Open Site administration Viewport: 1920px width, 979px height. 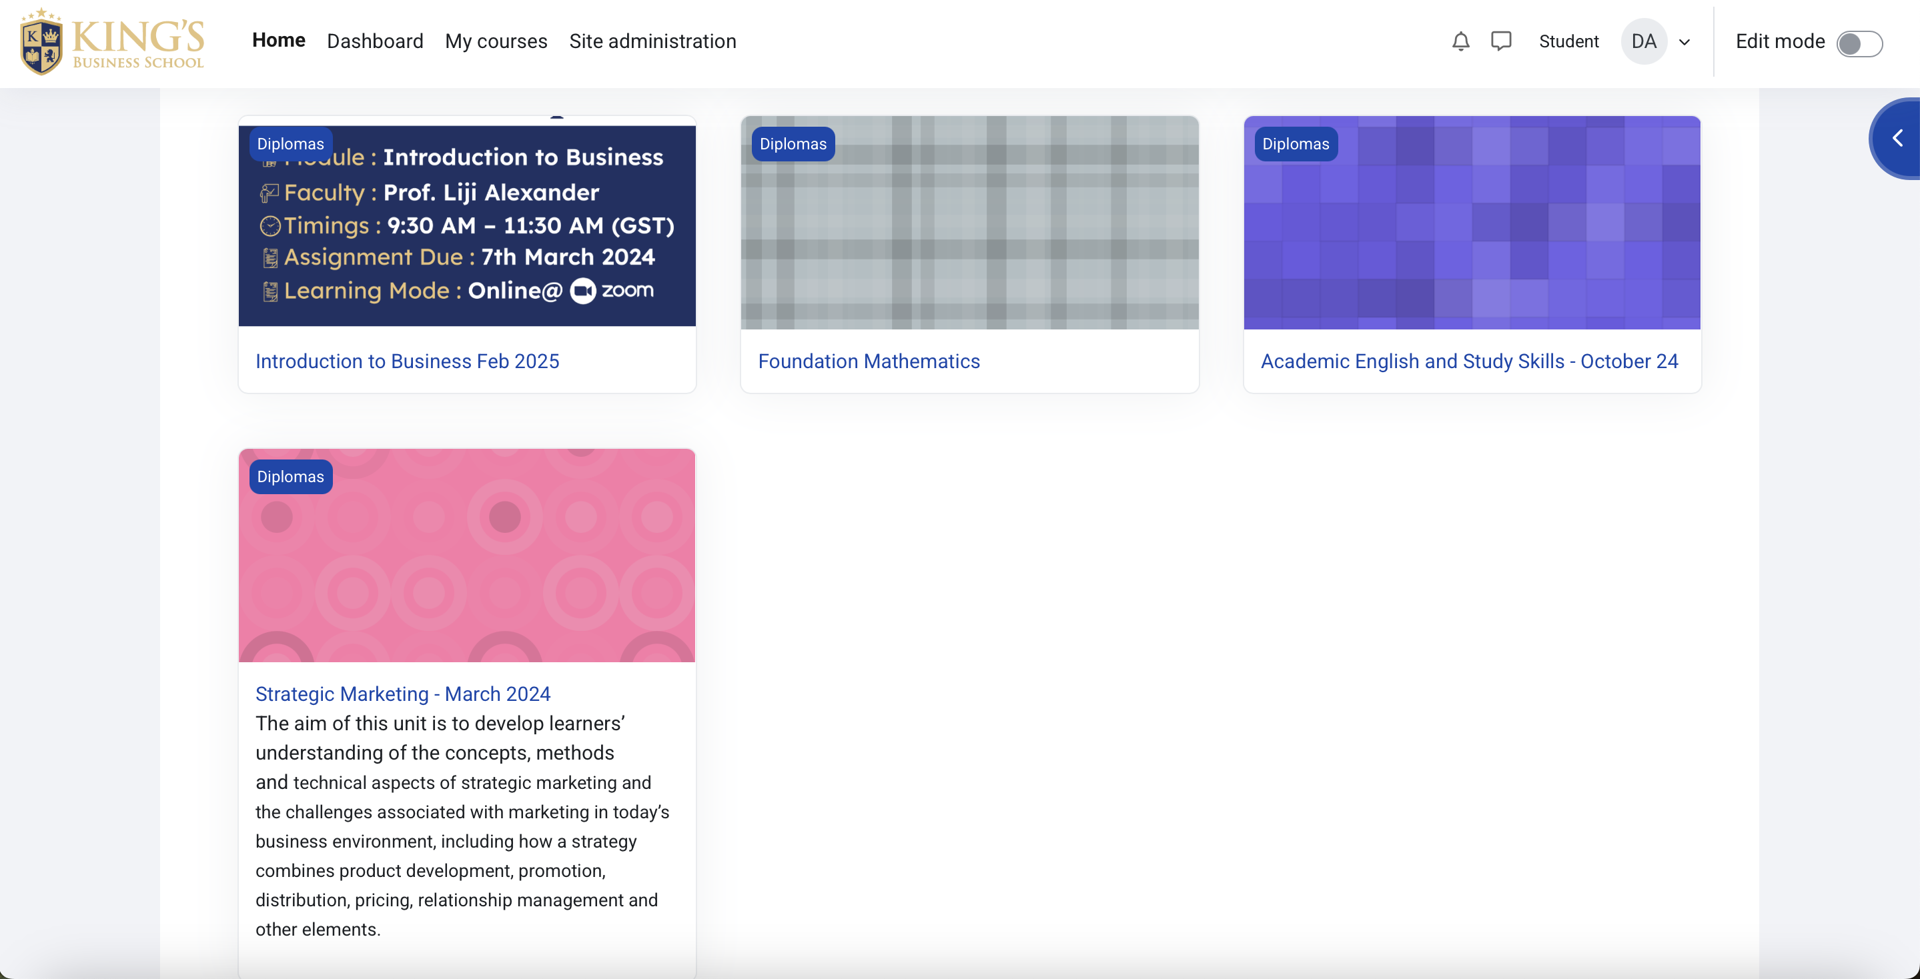[652, 41]
